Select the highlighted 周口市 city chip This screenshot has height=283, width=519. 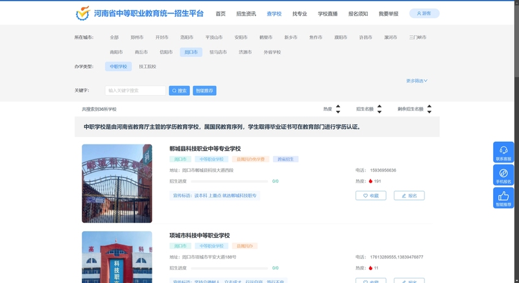pos(191,52)
